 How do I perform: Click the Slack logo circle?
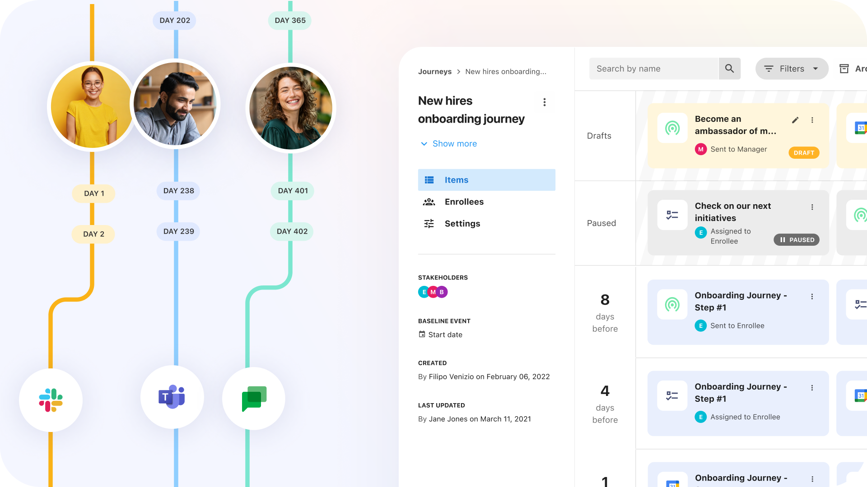[51, 400]
